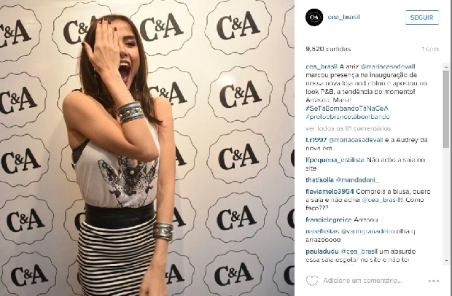Click @mandadani_ mention in thatisolla comment
The height and width of the screenshot is (296, 452).
pyautogui.click(x=357, y=180)
